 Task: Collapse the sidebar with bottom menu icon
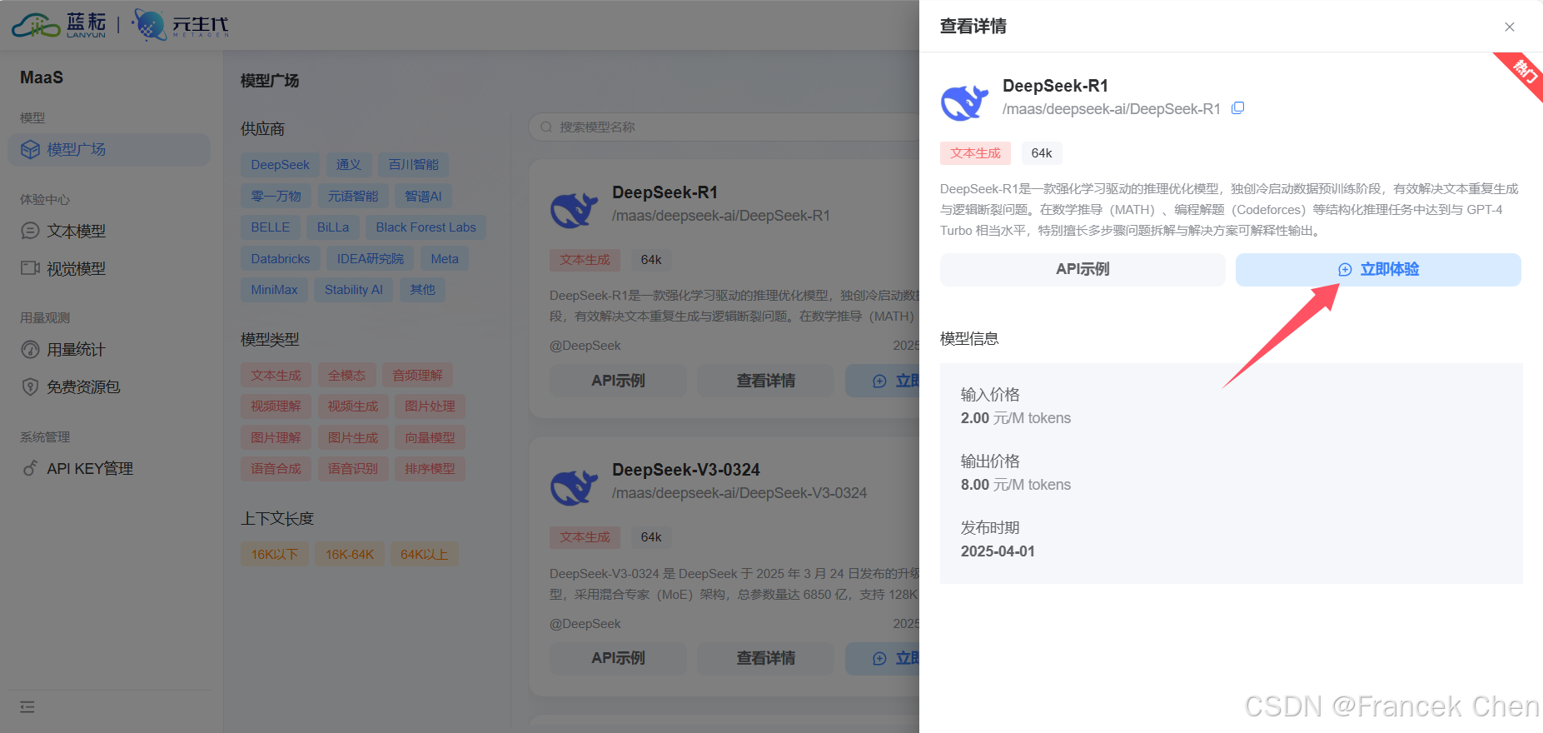(x=27, y=707)
